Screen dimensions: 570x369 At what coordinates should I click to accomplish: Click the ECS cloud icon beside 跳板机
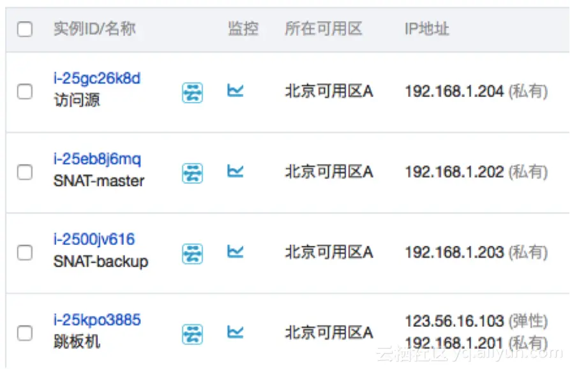pyautogui.click(x=192, y=333)
